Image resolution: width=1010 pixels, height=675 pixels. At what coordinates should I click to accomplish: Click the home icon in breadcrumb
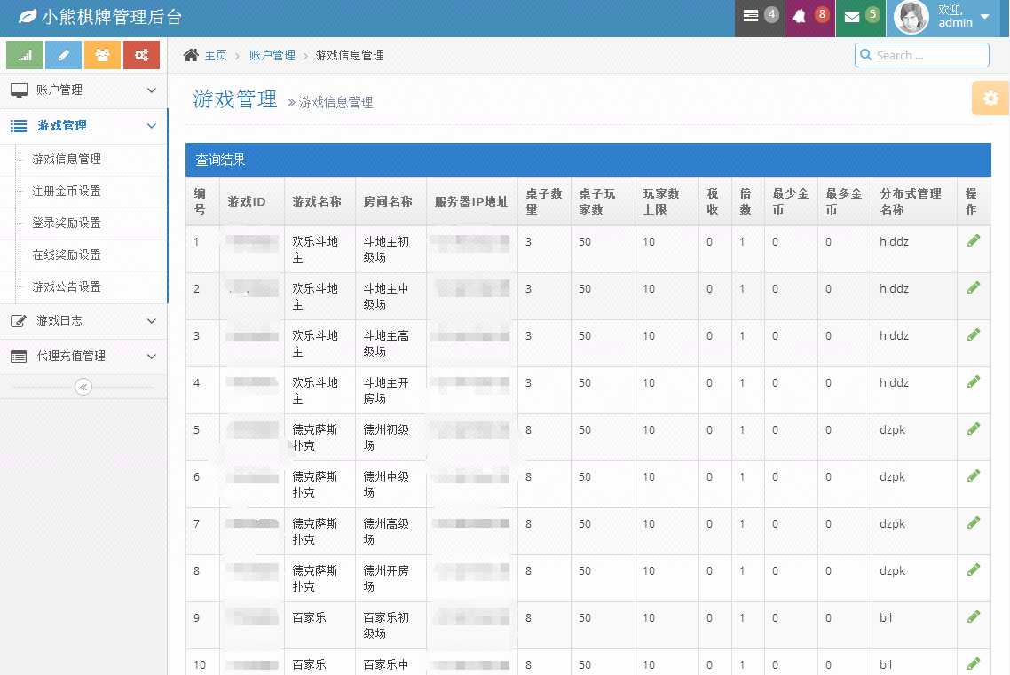[x=191, y=55]
